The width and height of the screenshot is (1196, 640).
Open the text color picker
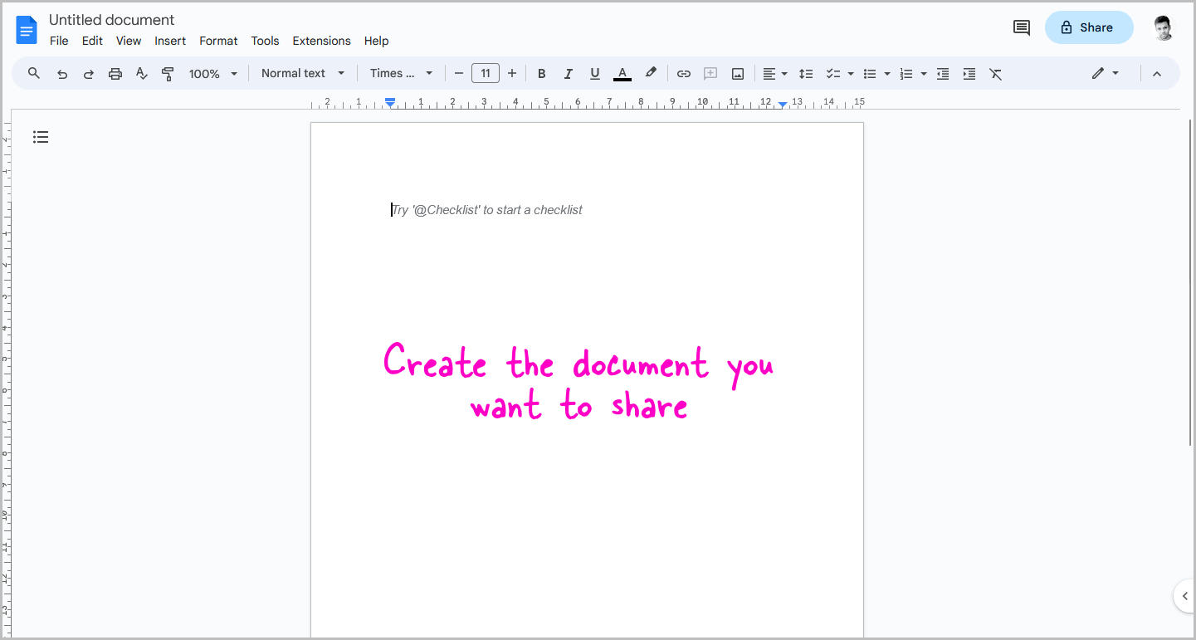click(x=622, y=74)
